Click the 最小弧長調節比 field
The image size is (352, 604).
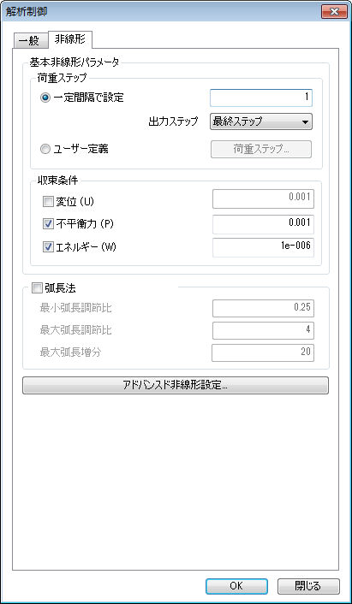pyautogui.click(x=263, y=308)
